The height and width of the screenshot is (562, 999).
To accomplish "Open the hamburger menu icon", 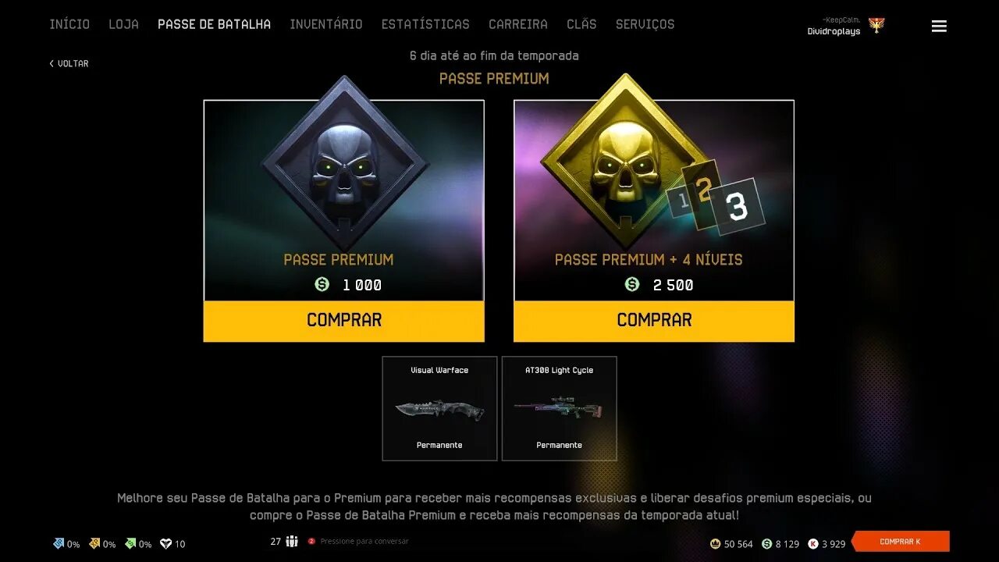I will tap(939, 27).
